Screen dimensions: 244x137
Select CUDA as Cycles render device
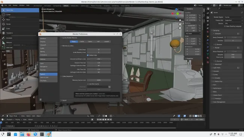click(x=82, y=42)
